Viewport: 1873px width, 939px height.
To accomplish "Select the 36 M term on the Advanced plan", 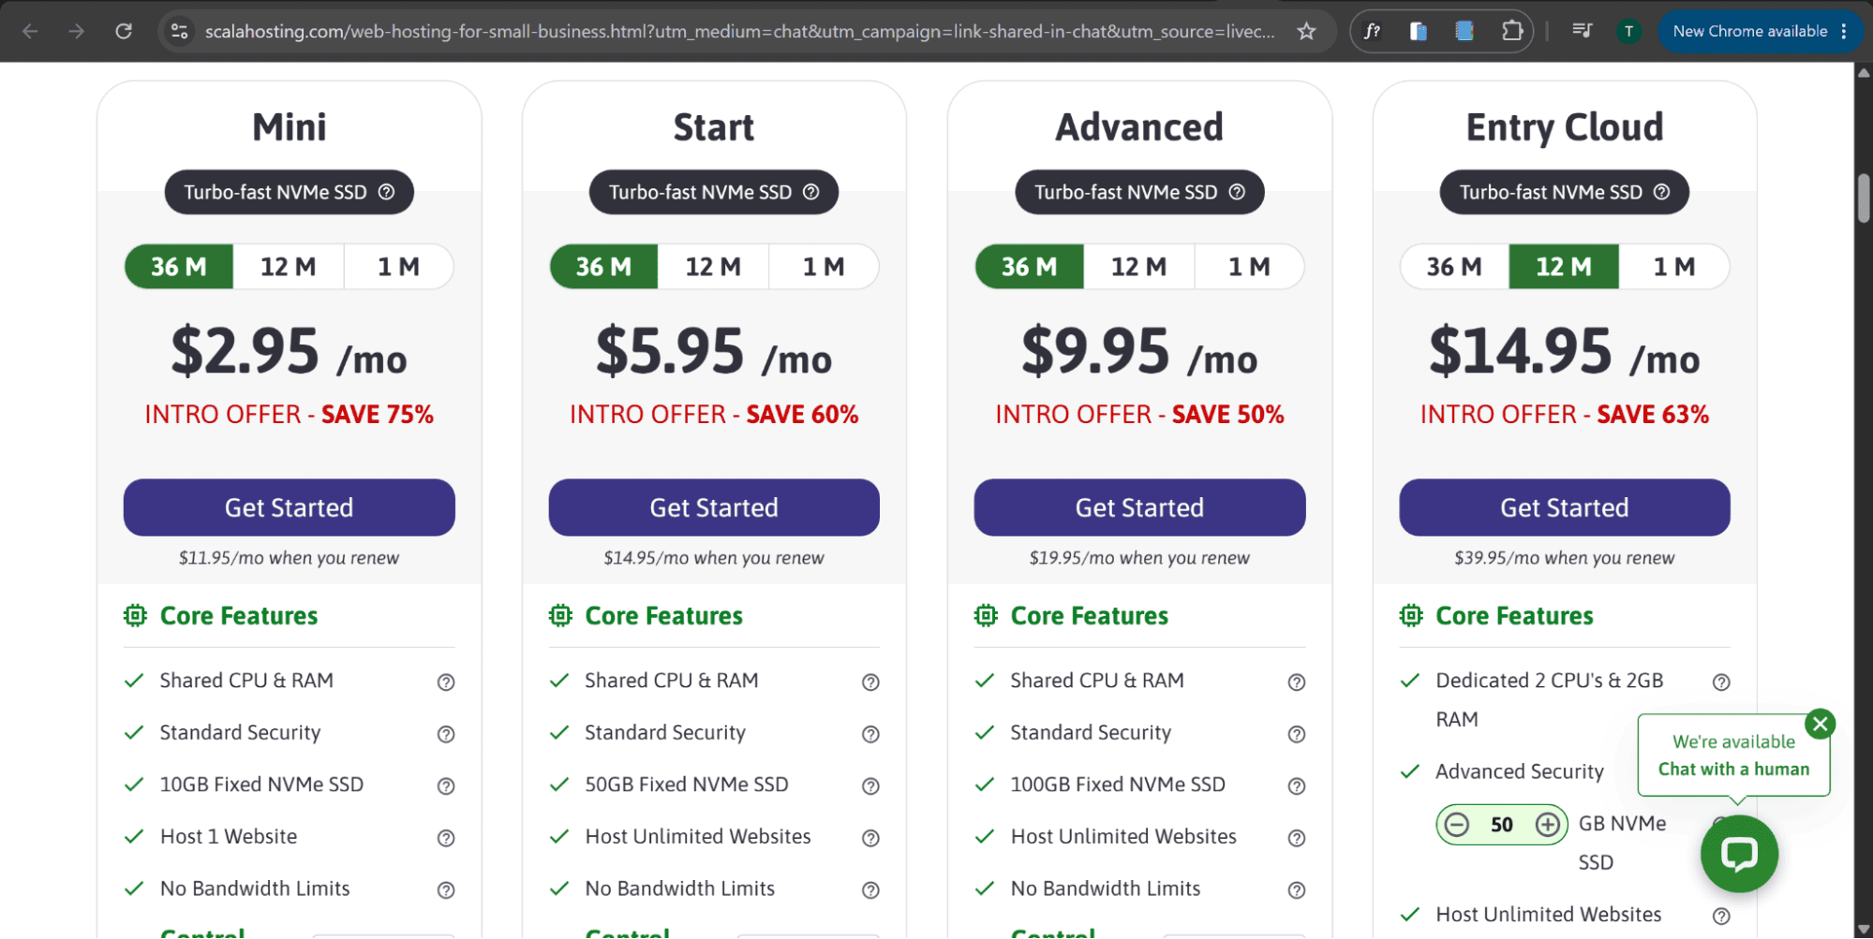I will pyautogui.click(x=1029, y=267).
